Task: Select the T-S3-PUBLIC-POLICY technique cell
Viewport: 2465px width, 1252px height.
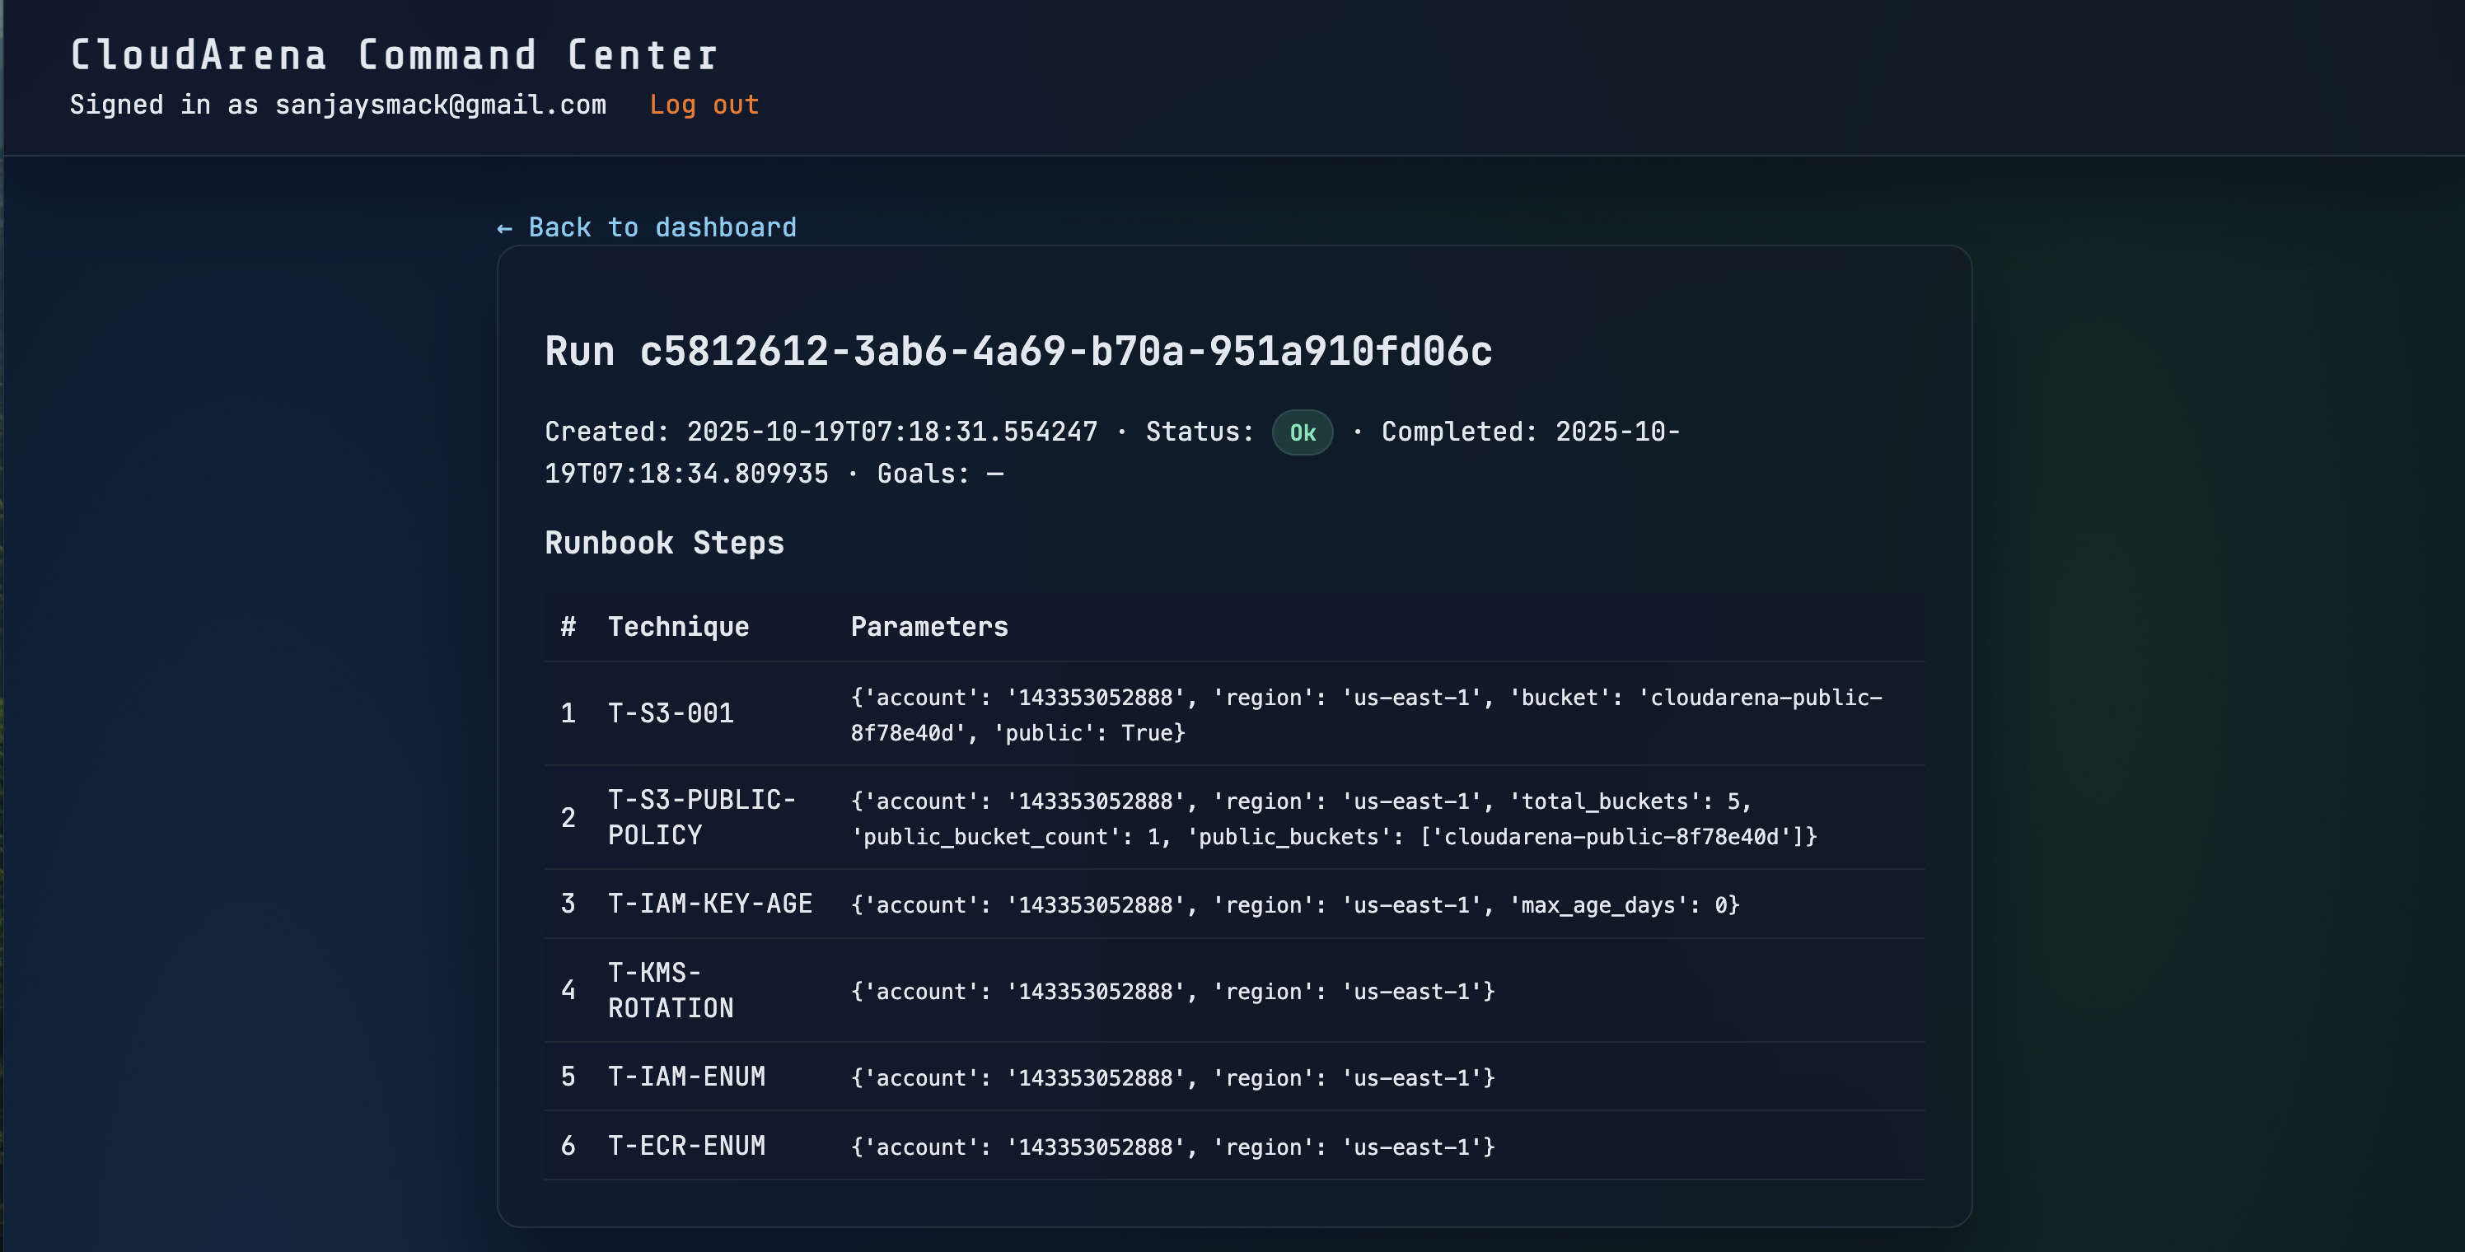Action: 701,818
